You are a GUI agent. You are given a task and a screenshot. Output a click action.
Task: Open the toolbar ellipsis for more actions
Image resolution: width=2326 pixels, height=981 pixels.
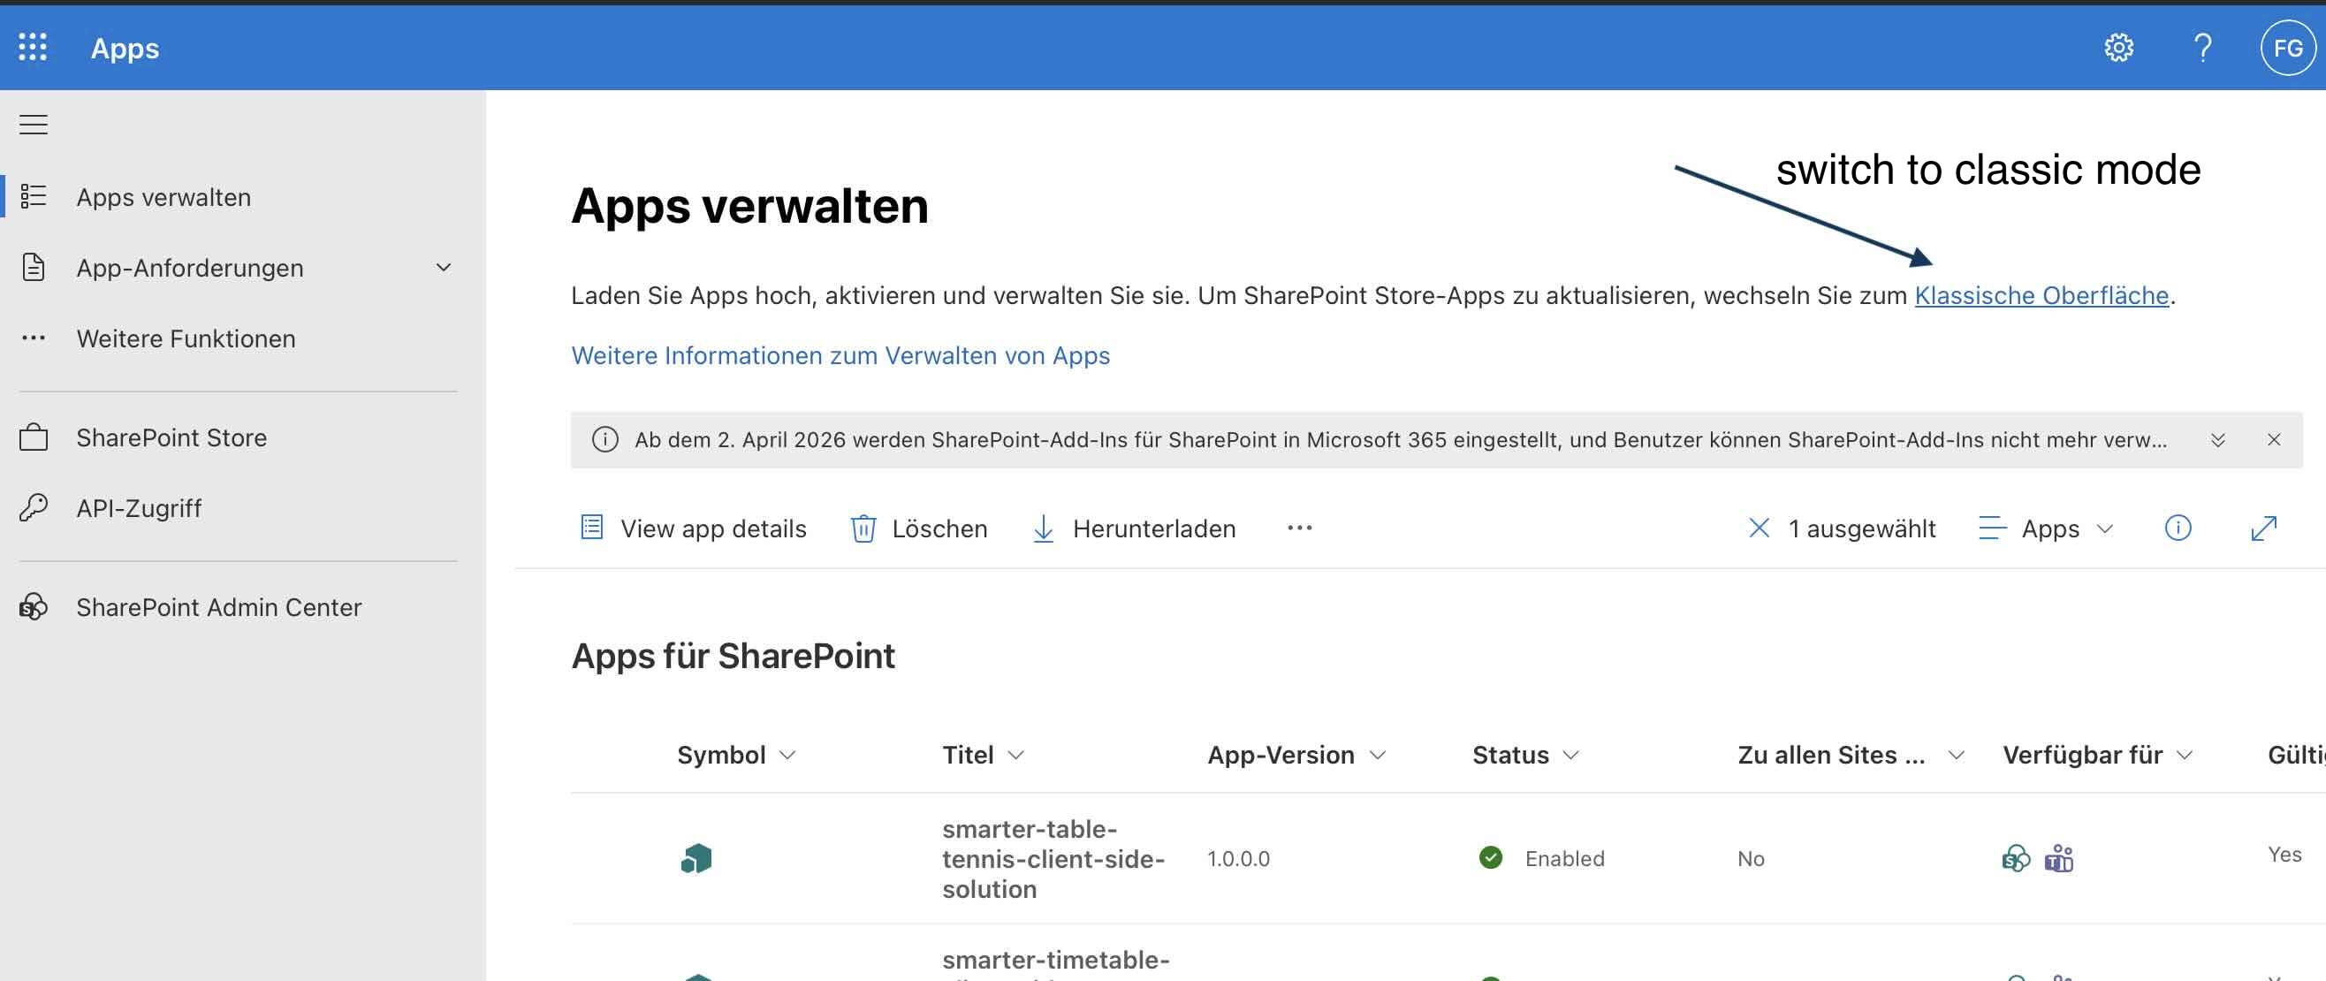coord(1299,529)
